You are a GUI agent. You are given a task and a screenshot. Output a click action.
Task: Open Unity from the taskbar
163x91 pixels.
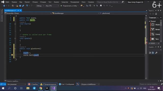coord(47,88)
